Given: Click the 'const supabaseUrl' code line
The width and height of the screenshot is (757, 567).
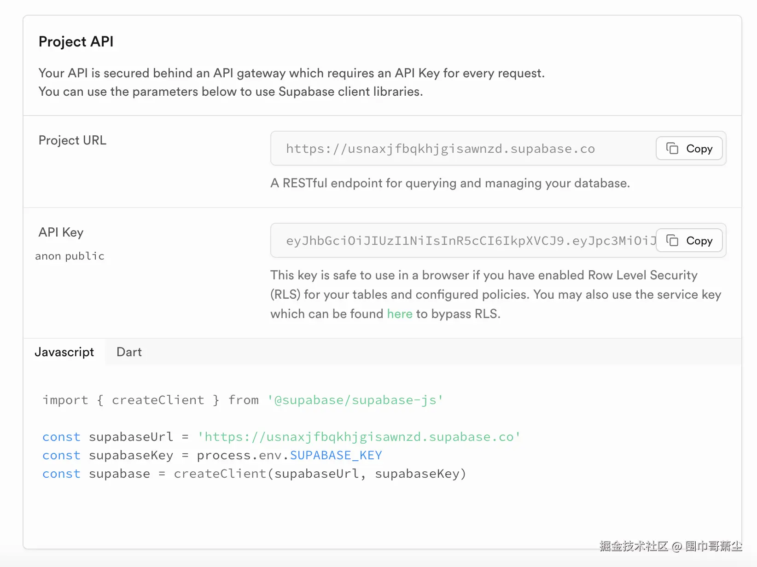Looking at the screenshot, I should 281,437.
